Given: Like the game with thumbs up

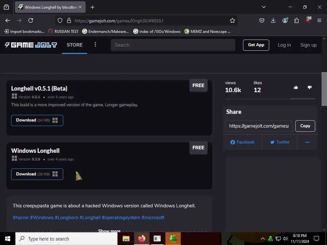Looking at the screenshot, I should click(x=296, y=87).
